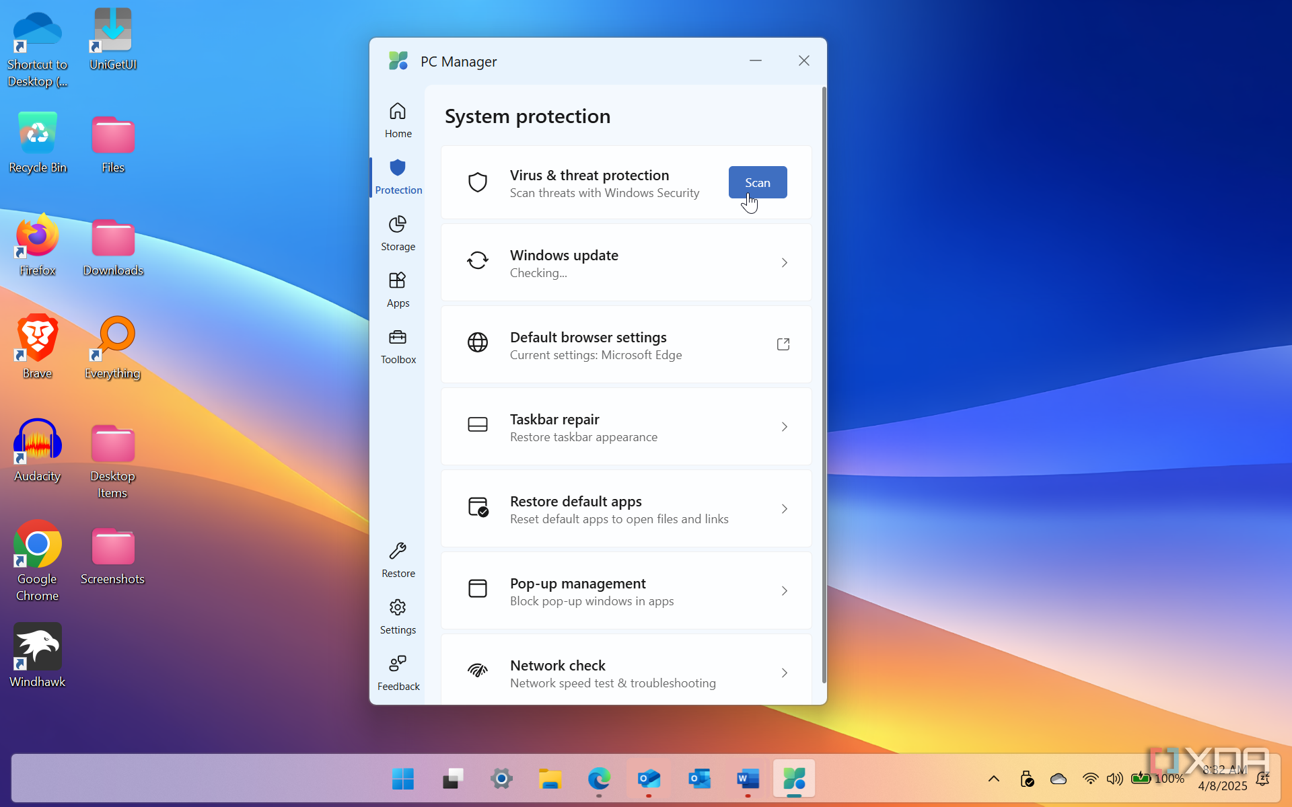
Task: Click the Scan button for virus protection
Action: click(x=758, y=182)
